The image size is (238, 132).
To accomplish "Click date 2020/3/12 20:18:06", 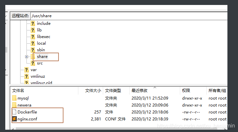I will click(150, 112).
